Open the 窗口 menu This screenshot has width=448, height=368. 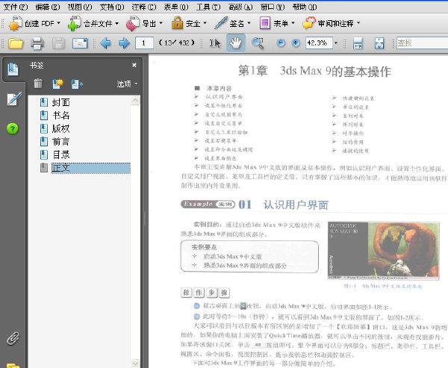[x=273, y=7]
